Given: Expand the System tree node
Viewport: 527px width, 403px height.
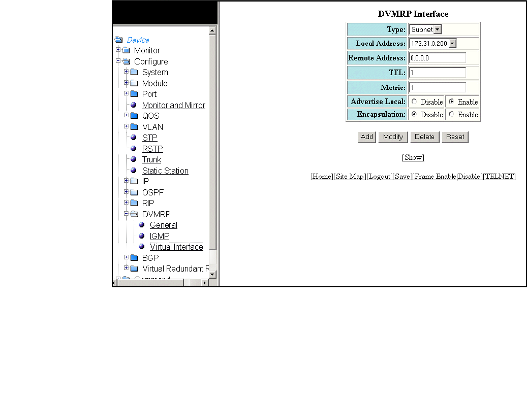Looking at the screenshot, I should 126,72.
